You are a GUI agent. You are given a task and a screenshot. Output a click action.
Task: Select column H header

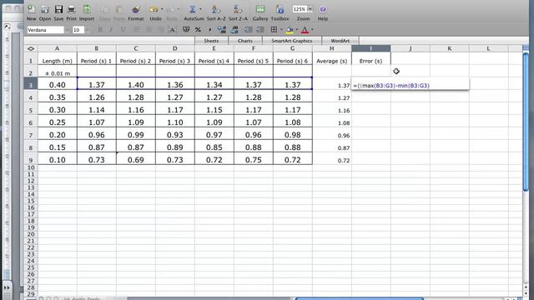[x=332, y=48]
